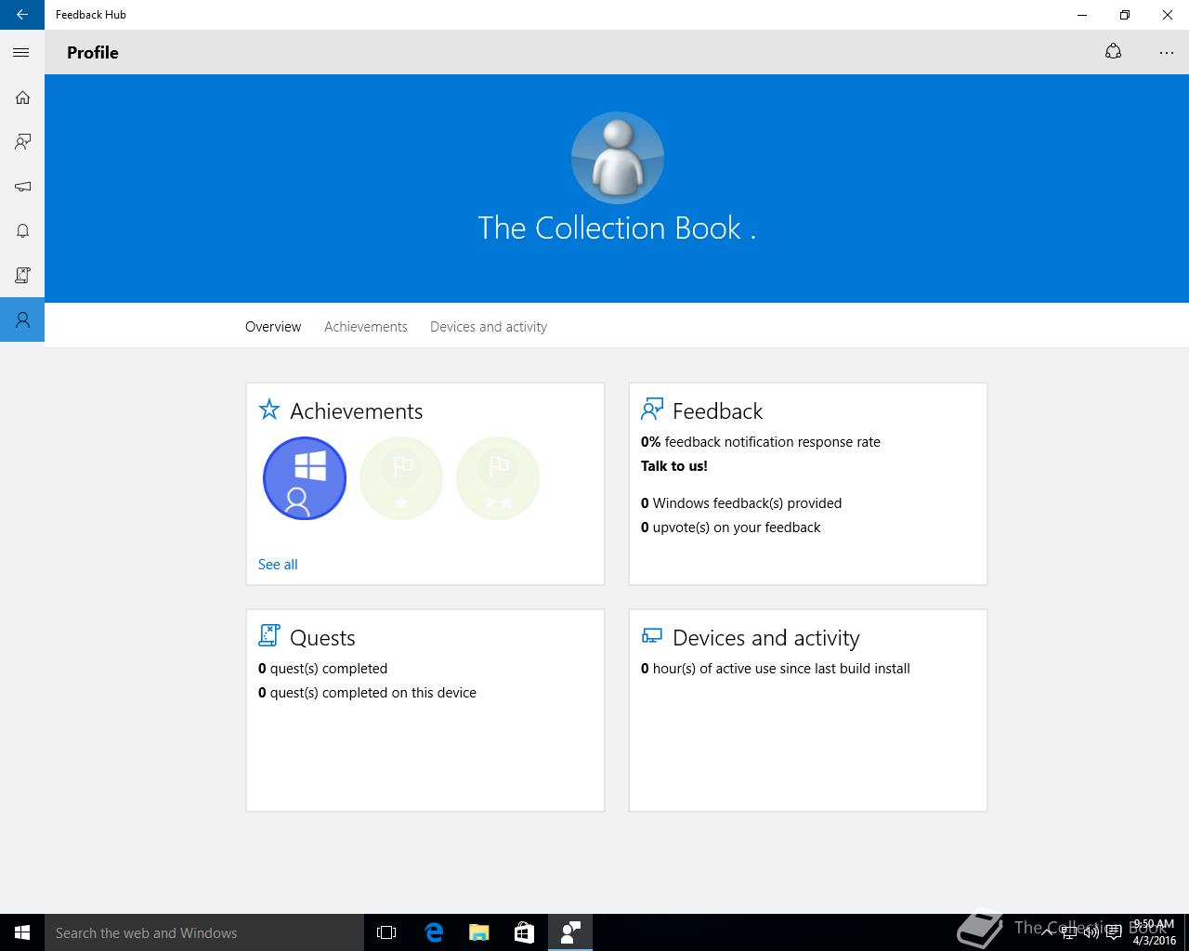Click '0% feedback notification response rate' text
This screenshot has height=951, width=1189.
[x=761, y=442]
